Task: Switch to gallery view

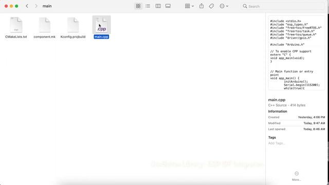Action: pyautogui.click(x=168, y=6)
